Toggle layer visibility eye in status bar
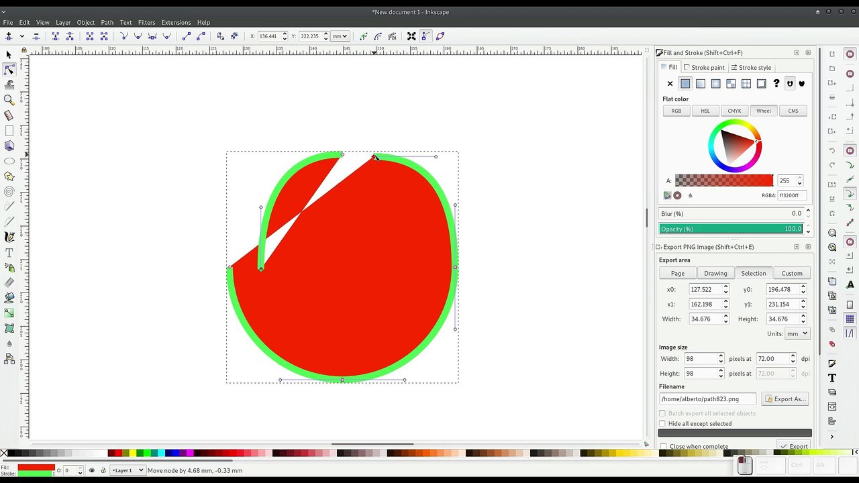 (x=92, y=470)
